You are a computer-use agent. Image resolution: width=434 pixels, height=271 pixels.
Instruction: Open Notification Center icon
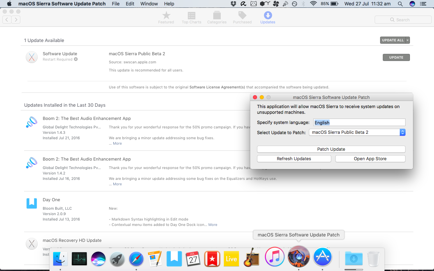pos(423,4)
